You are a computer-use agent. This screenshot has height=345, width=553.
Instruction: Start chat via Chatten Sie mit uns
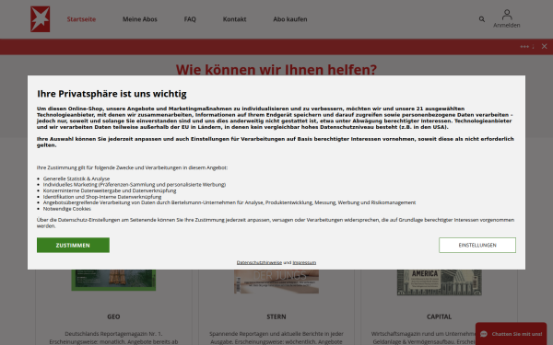511,334
